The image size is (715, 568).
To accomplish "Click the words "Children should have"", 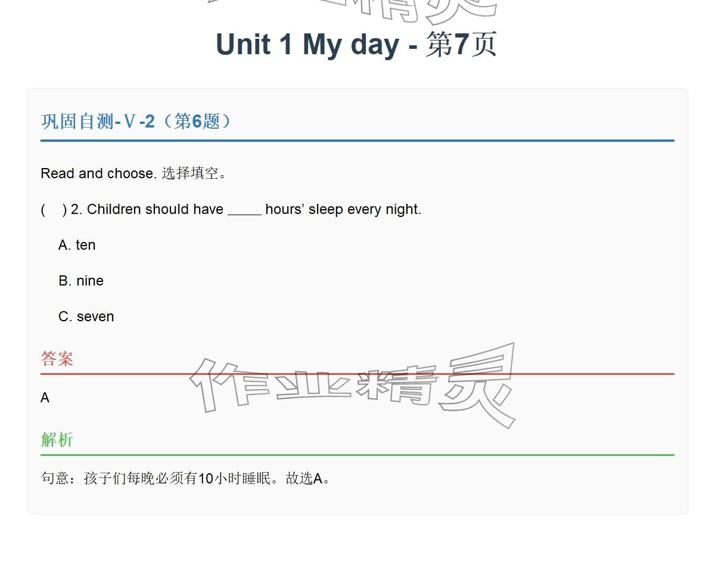I will coord(155,210).
